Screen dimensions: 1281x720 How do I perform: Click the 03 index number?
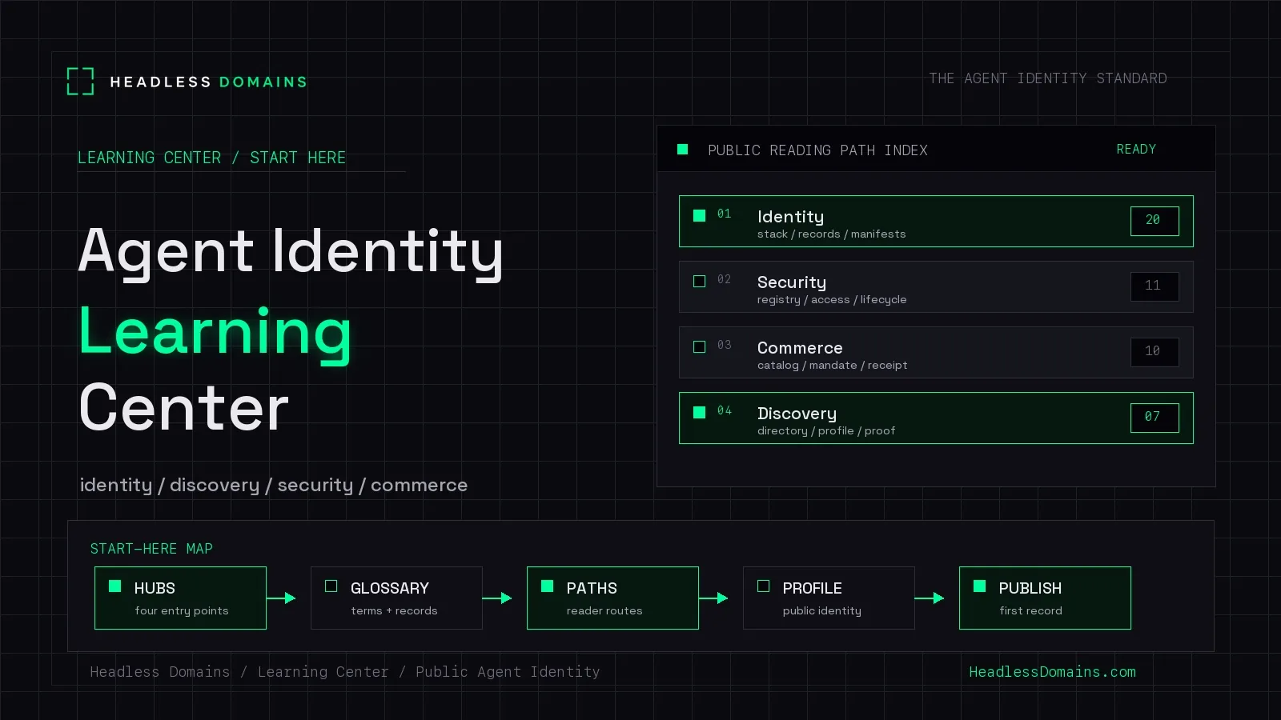[724, 345]
